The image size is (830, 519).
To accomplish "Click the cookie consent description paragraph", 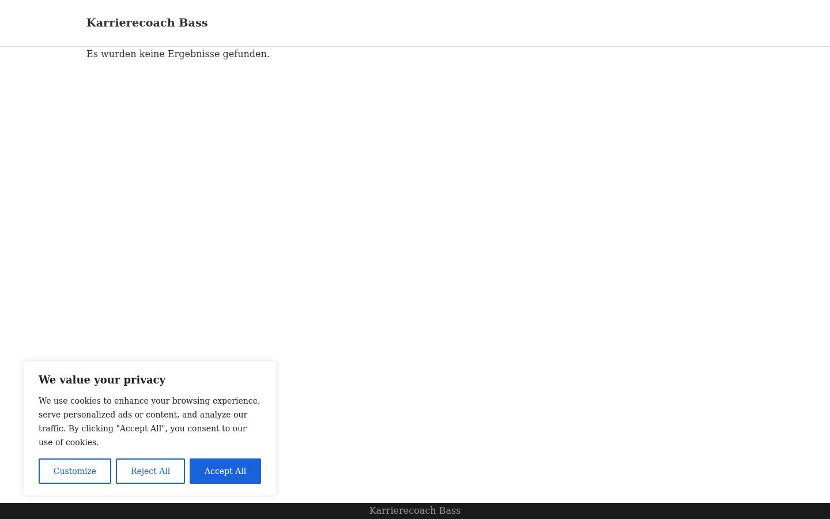I will [149, 422].
